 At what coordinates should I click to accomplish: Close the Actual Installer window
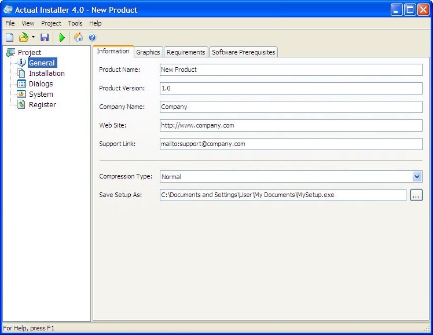click(423, 10)
